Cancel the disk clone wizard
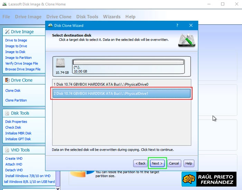This screenshot has height=190, width=242. pyautogui.click(x=174, y=163)
